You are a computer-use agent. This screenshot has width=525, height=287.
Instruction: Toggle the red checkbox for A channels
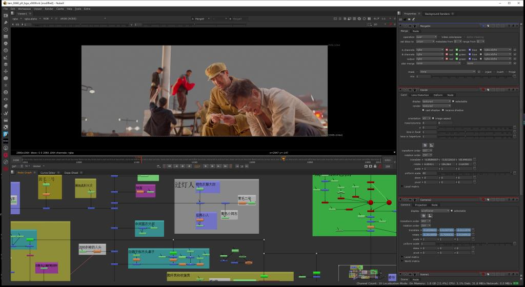(x=447, y=50)
